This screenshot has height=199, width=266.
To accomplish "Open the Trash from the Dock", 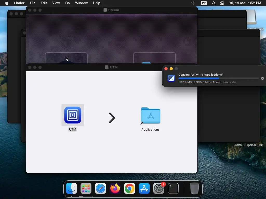I will click(194, 188).
